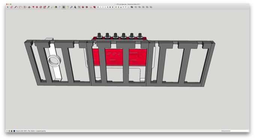Set Left standard view

[x=128, y=7]
